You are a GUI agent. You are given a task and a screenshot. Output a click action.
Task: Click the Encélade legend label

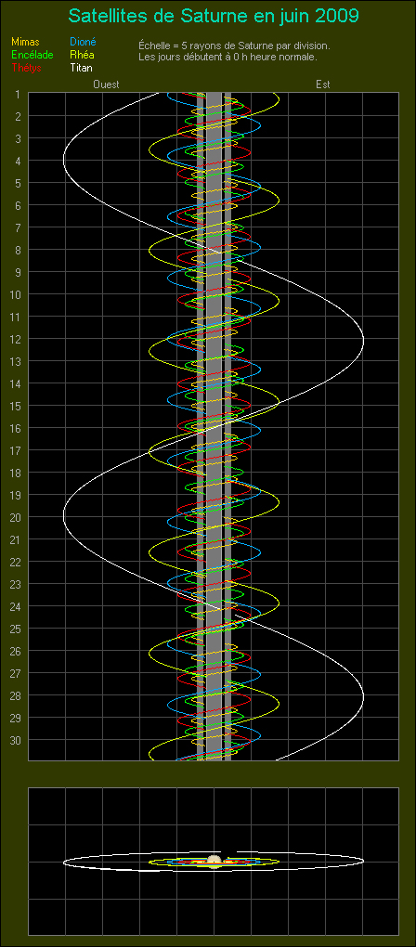32,55
